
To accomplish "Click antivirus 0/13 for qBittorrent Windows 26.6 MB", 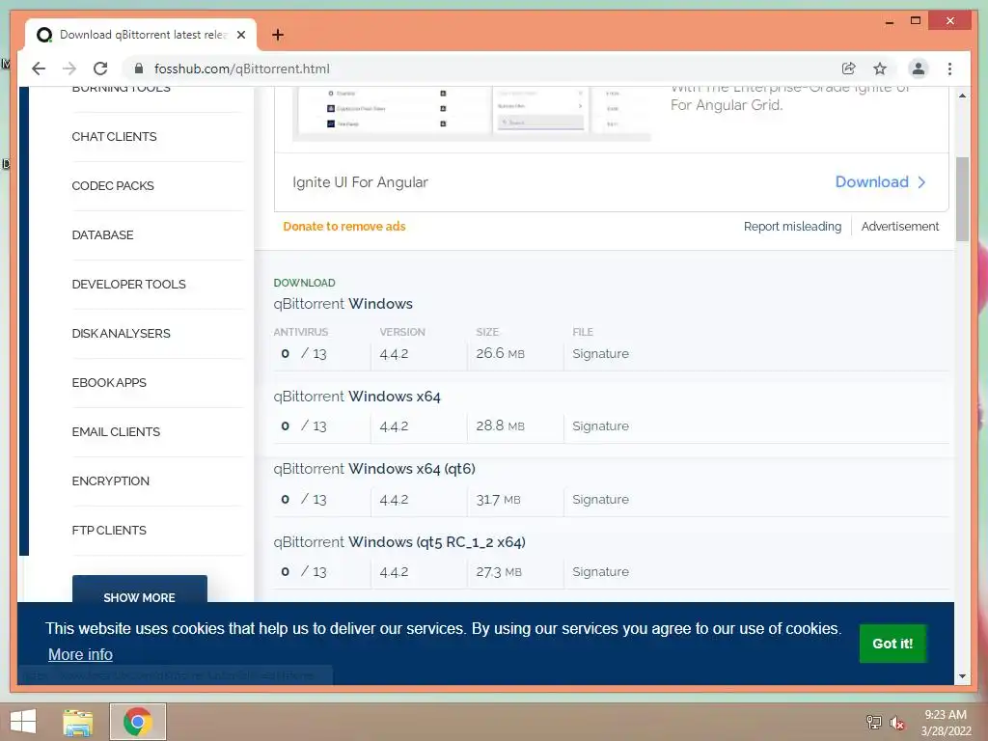I will click(304, 353).
